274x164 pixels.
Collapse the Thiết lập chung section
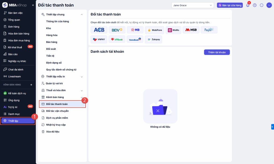pyautogui.click(x=82, y=14)
